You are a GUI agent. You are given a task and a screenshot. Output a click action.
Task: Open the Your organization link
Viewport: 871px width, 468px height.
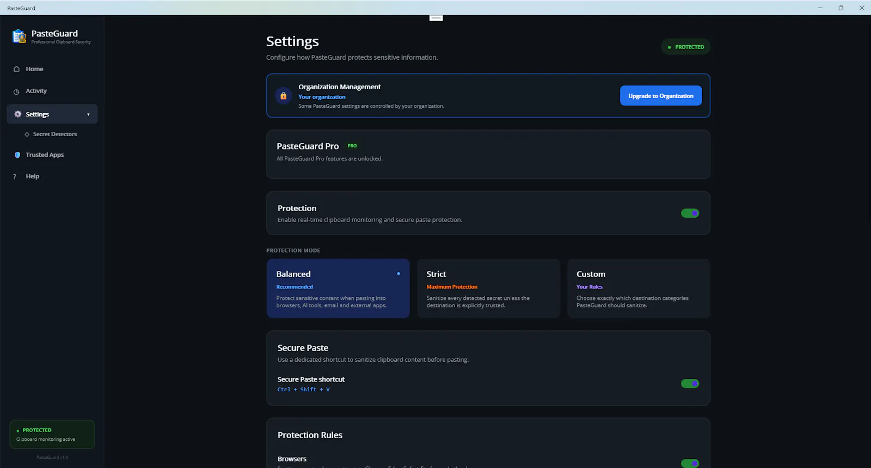[x=322, y=97]
